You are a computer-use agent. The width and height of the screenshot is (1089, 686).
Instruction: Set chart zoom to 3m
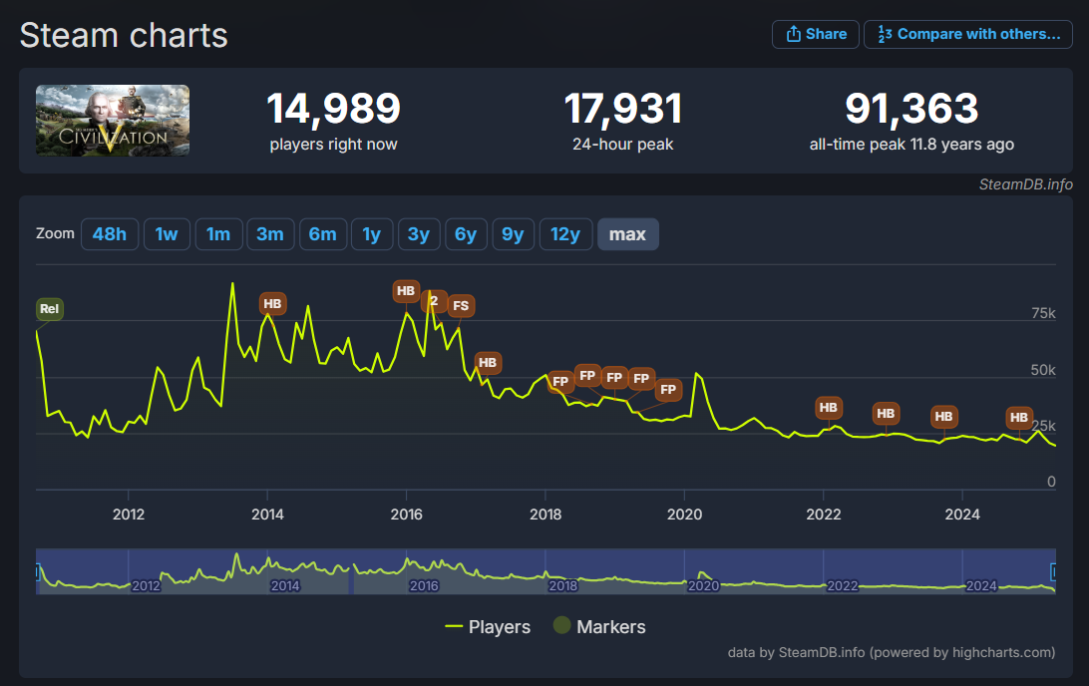pyautogui.click(x=270, y=234)
